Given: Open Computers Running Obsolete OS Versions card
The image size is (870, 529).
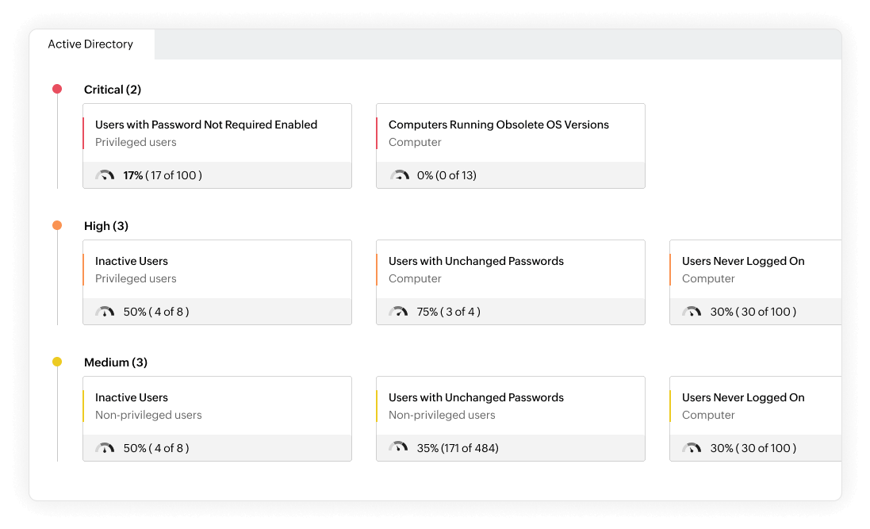Looking at the screenshot, I should (x=499, y=125).
